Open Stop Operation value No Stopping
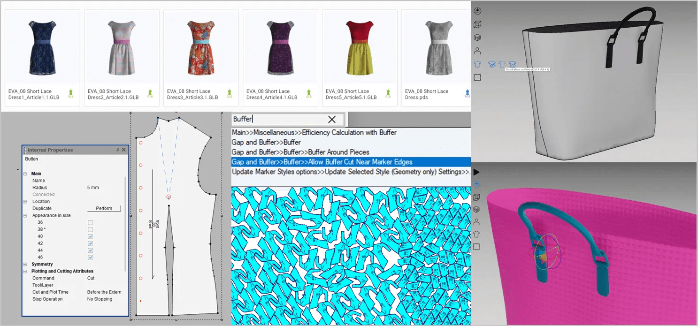The image size is (698, 326). click(x=100, y=299)
